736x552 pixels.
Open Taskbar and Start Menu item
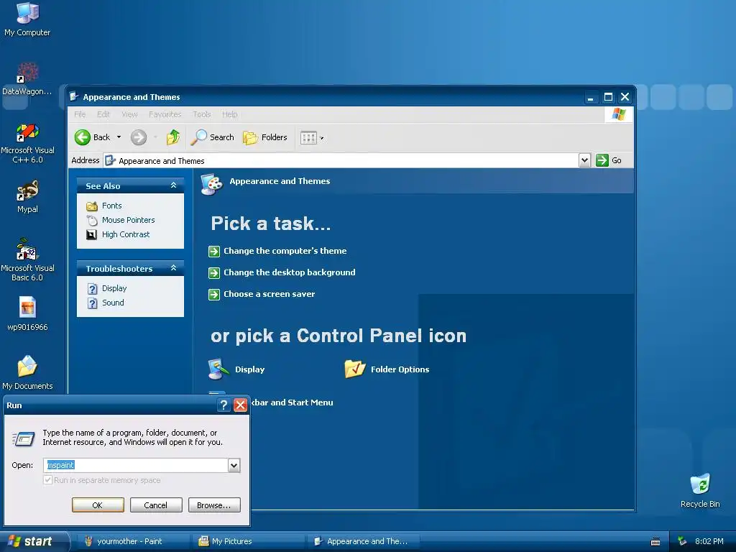[x=292, y=402]
